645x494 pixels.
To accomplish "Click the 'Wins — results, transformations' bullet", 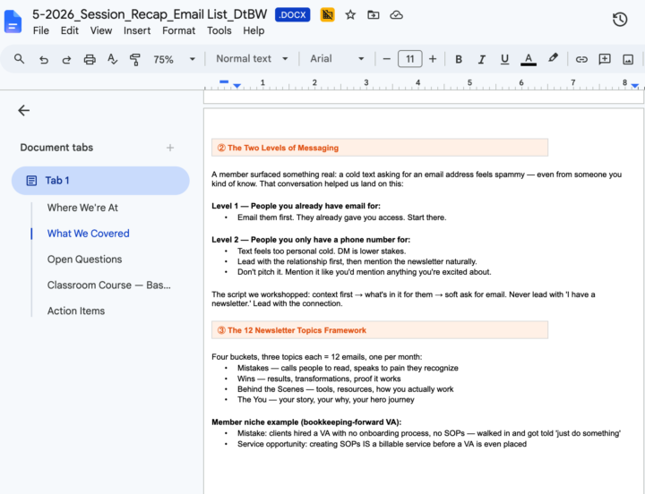I will 319,379.
